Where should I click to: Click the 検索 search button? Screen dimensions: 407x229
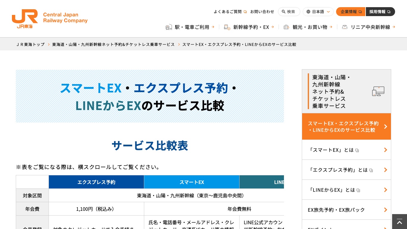click(x=289, y=12)
